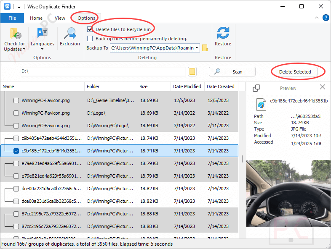Image resolution: width=331 pixels, height=249 pixels.
Task: Click the steering wheel preview image
Action: pyautogui.click(x=288, y=194)
